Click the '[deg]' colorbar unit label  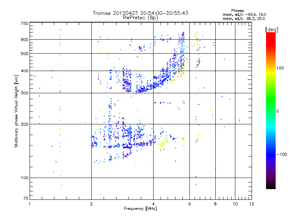(x=272, y=30)
